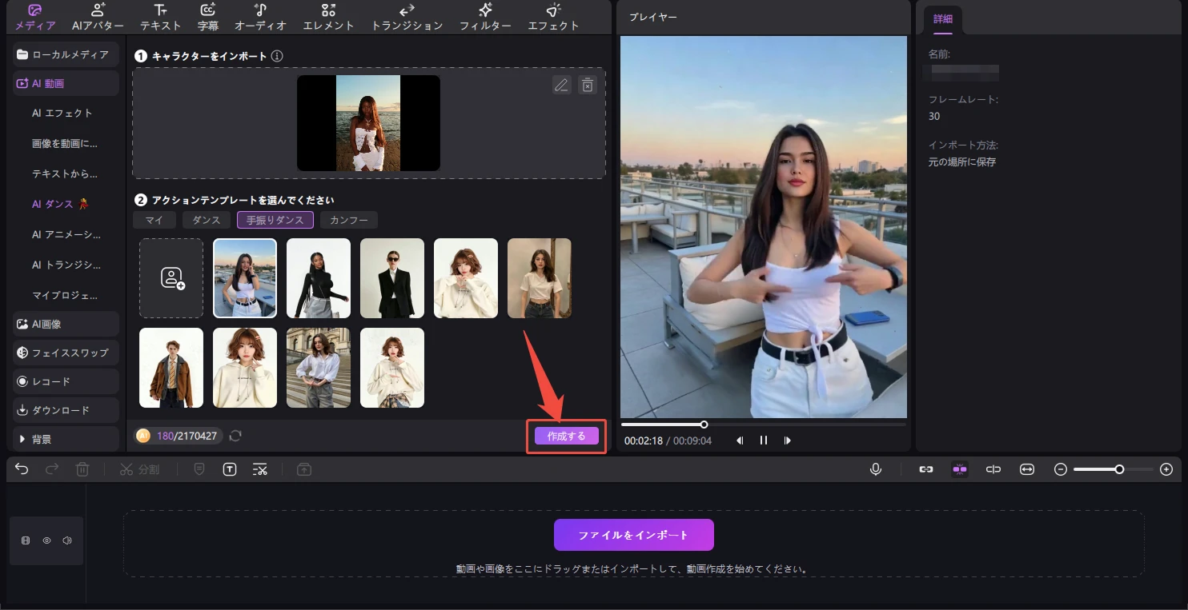Click the zoom in plus icon
The image size is (1188, 610).
pos(1166,469)
